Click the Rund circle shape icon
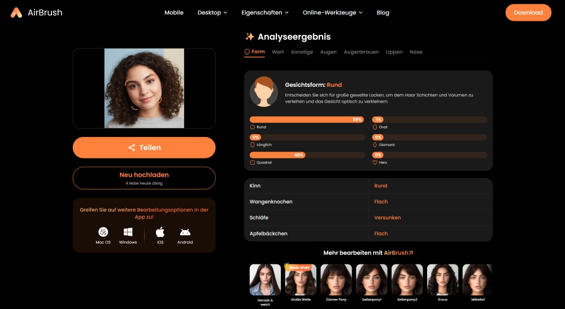 click(252, 127)
